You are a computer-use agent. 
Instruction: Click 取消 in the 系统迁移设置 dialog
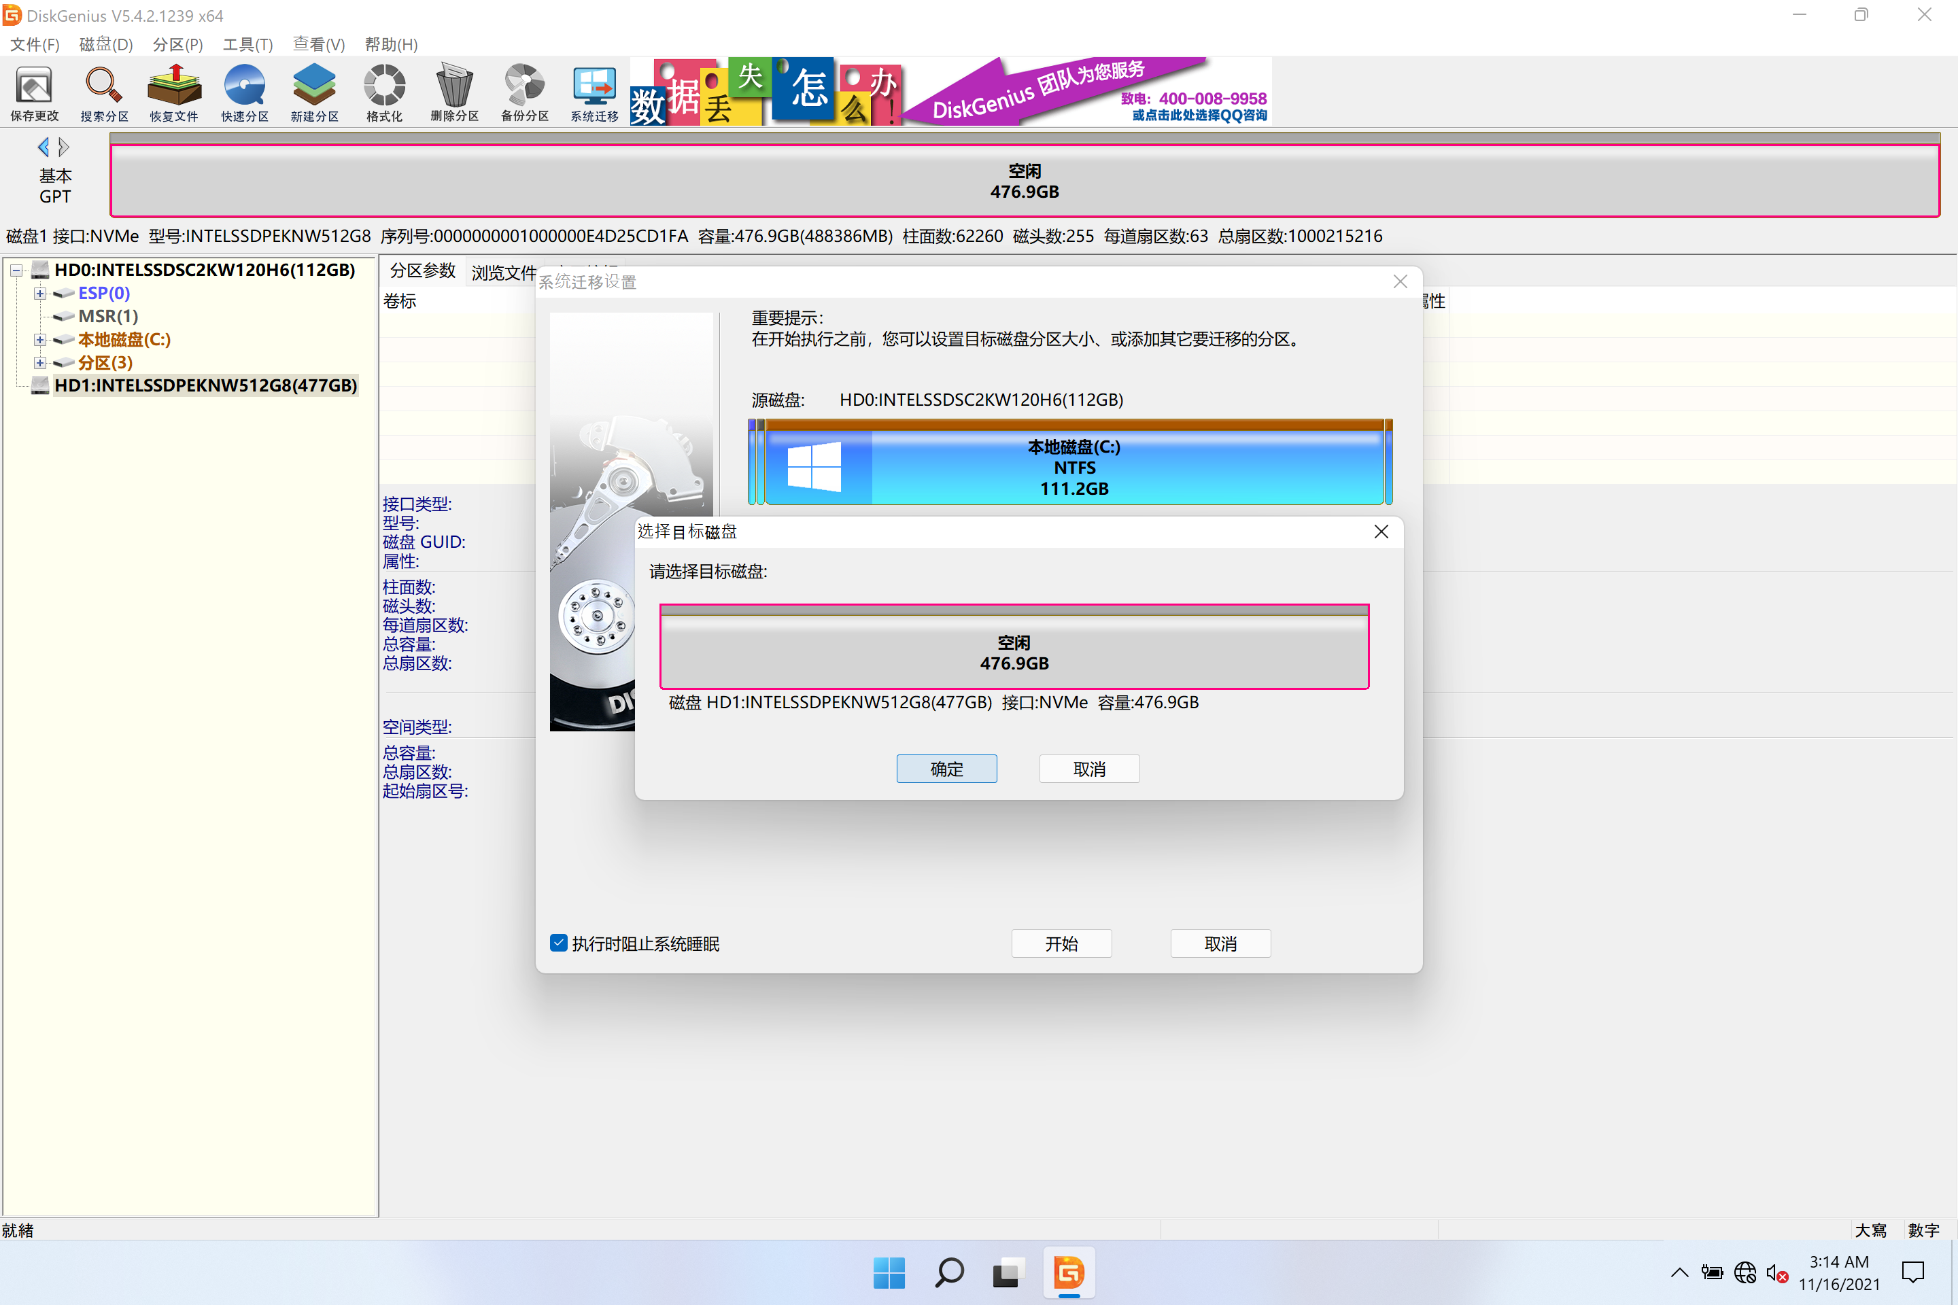pos(1220,944)
